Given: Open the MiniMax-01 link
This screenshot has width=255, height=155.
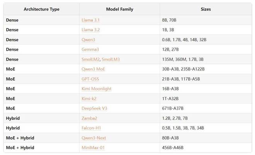Looking at the screenshot, I should (93, 147).
